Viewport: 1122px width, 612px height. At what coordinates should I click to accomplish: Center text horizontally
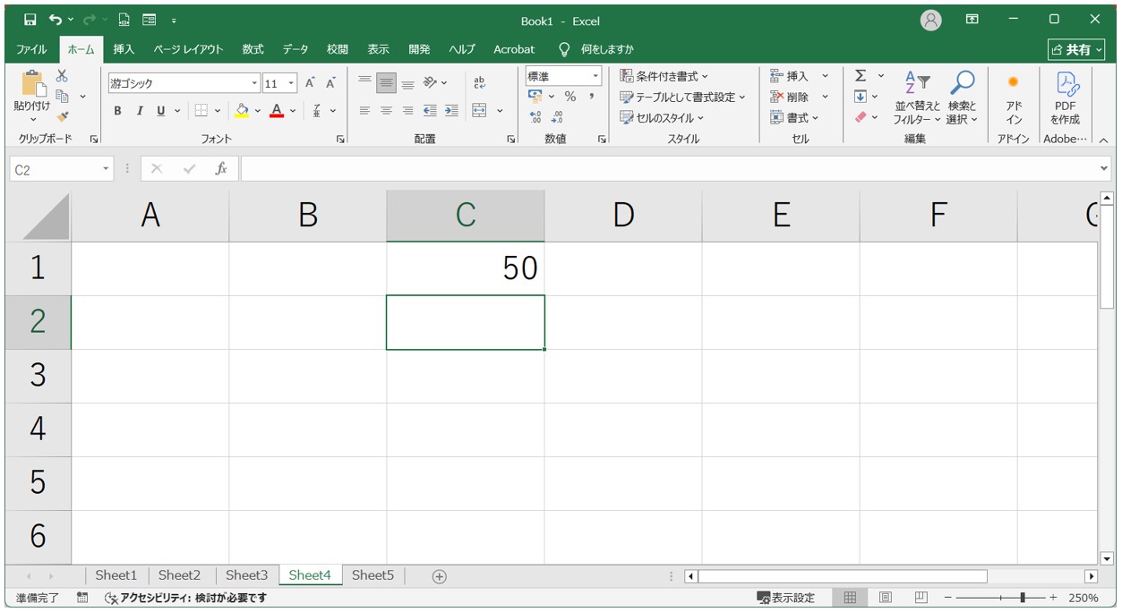pyautogui.click(x=386, y=111)
